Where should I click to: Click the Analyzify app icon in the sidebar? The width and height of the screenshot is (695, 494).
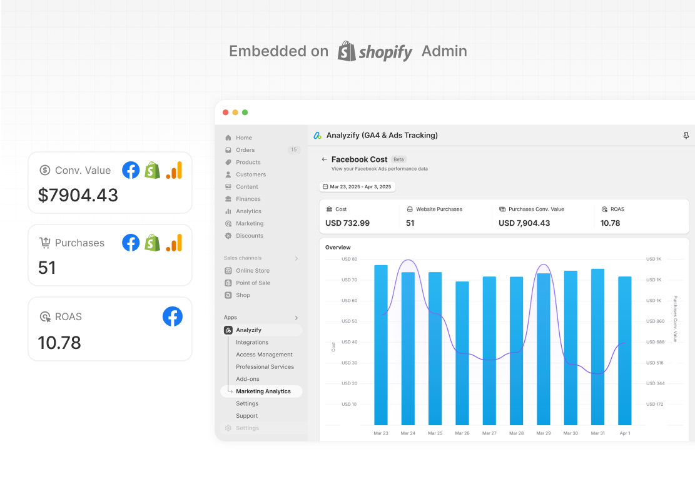tap(228, 330)
